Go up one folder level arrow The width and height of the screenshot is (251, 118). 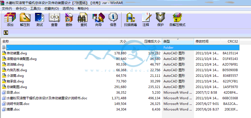6,33
